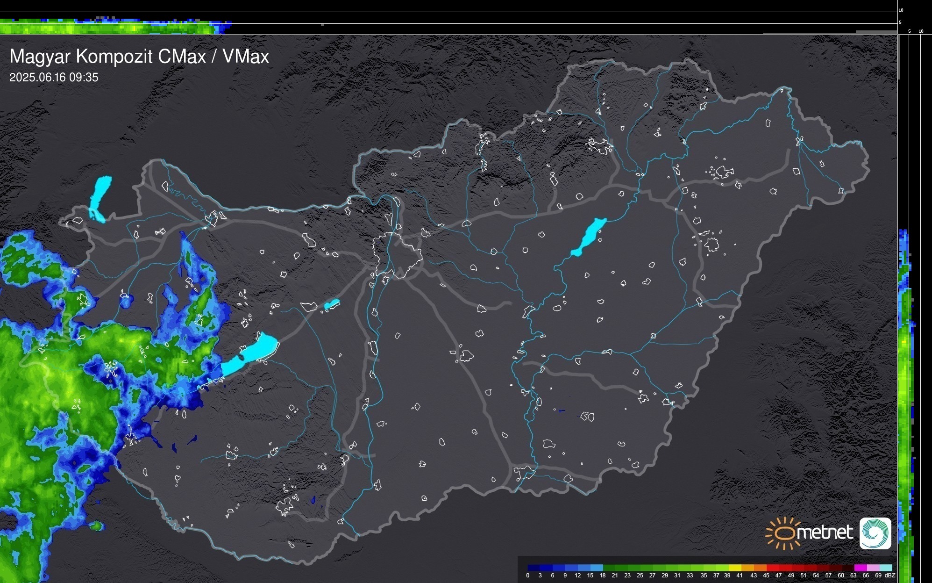
Task: Click the altitude label 10 in top-right corner
Action: click(901, 10)
